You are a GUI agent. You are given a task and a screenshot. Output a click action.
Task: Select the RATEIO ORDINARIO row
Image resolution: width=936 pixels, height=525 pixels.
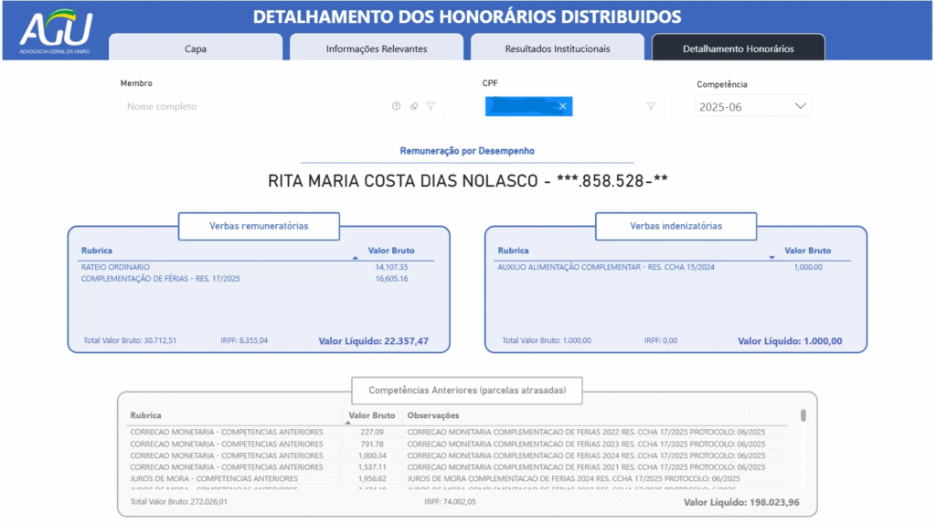(x=116, y=267)
